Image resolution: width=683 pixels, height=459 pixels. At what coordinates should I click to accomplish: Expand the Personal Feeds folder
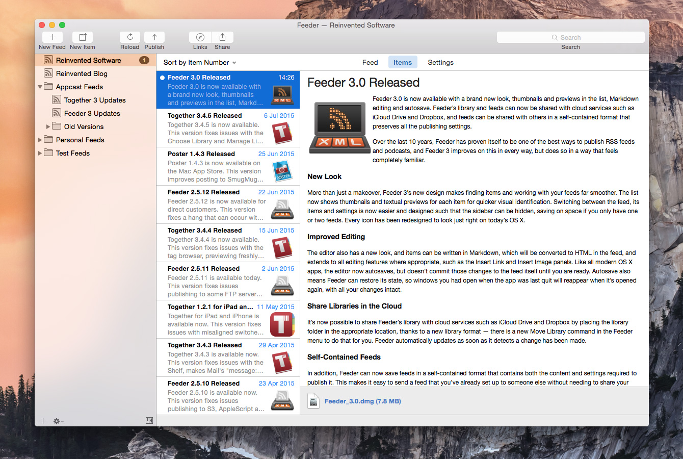[40, 140]
